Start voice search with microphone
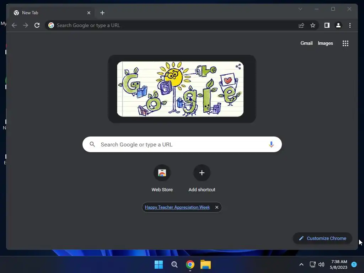The height and width of the screenshot is (273, 364). [271, 144]
